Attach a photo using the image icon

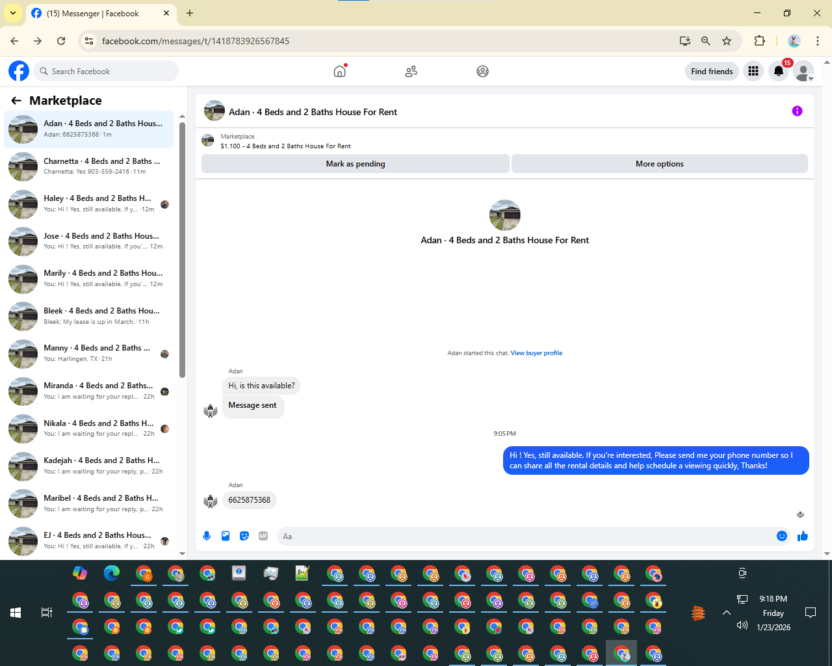tap(226, 536)
